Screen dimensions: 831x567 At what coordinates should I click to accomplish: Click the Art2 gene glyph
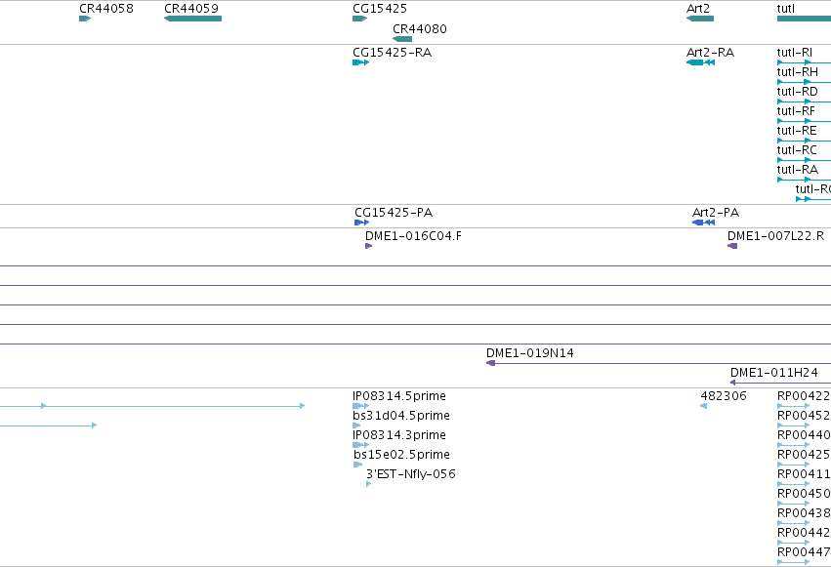click(x=700, y=19)
